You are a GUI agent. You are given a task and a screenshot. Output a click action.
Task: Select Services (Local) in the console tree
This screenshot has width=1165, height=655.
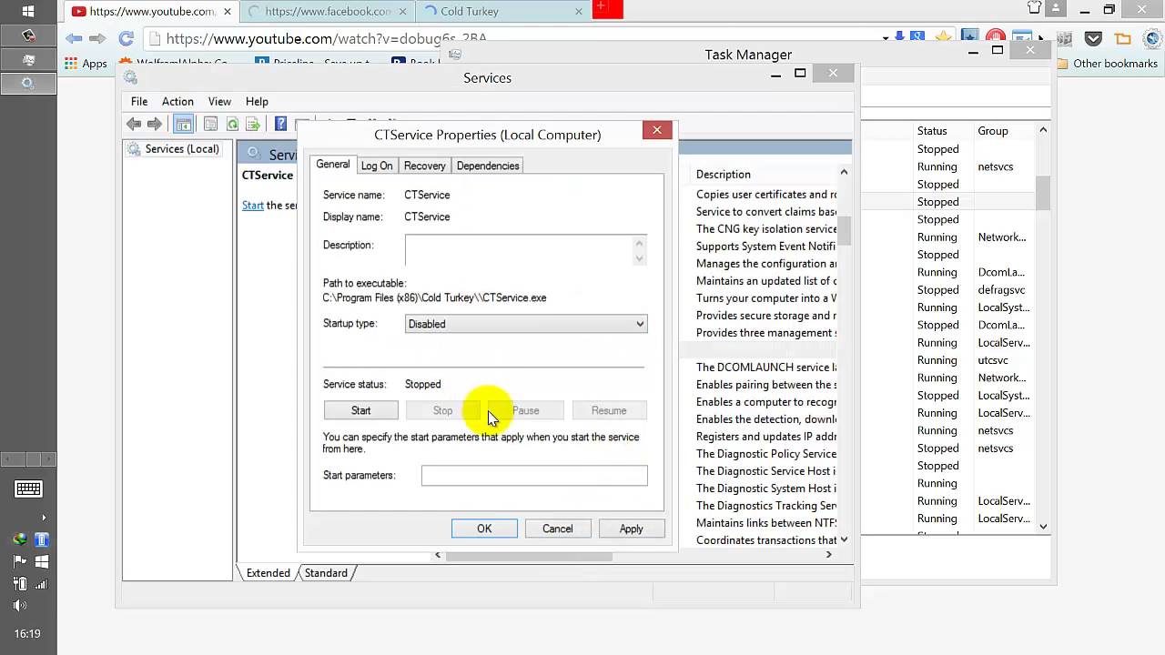pyautogui.click(x=173, y=149)
